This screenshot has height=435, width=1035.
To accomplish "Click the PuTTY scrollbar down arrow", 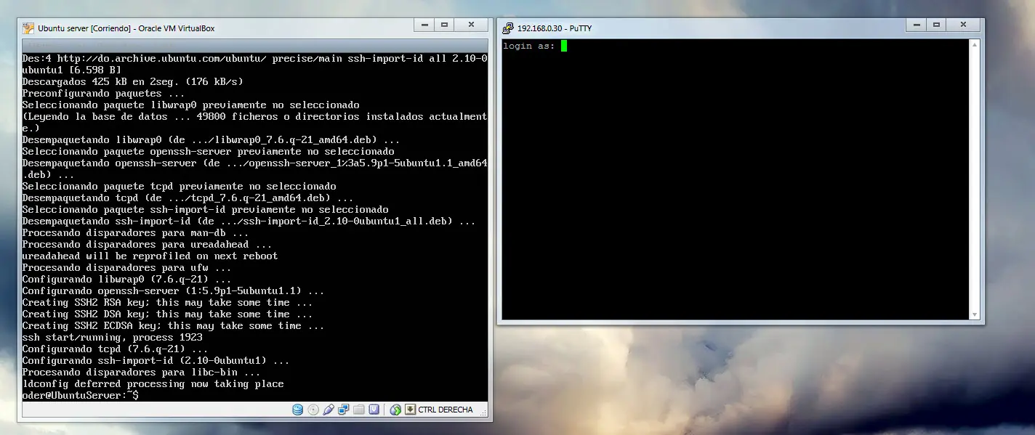I will pos(975,314).
